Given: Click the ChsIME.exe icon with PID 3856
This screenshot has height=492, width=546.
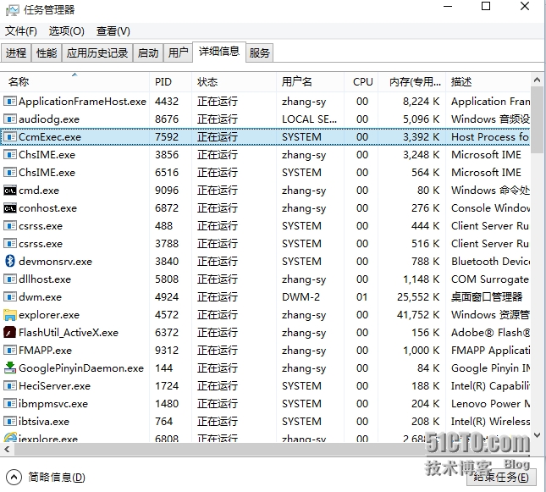Looking at the screenshot, I should click(10, 155).
